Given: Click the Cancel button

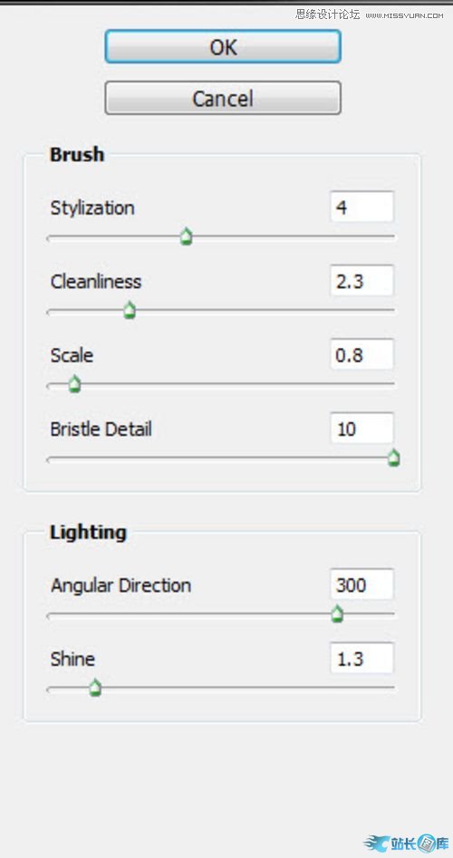Looking at the screenshot, I should tap(223, 99).
